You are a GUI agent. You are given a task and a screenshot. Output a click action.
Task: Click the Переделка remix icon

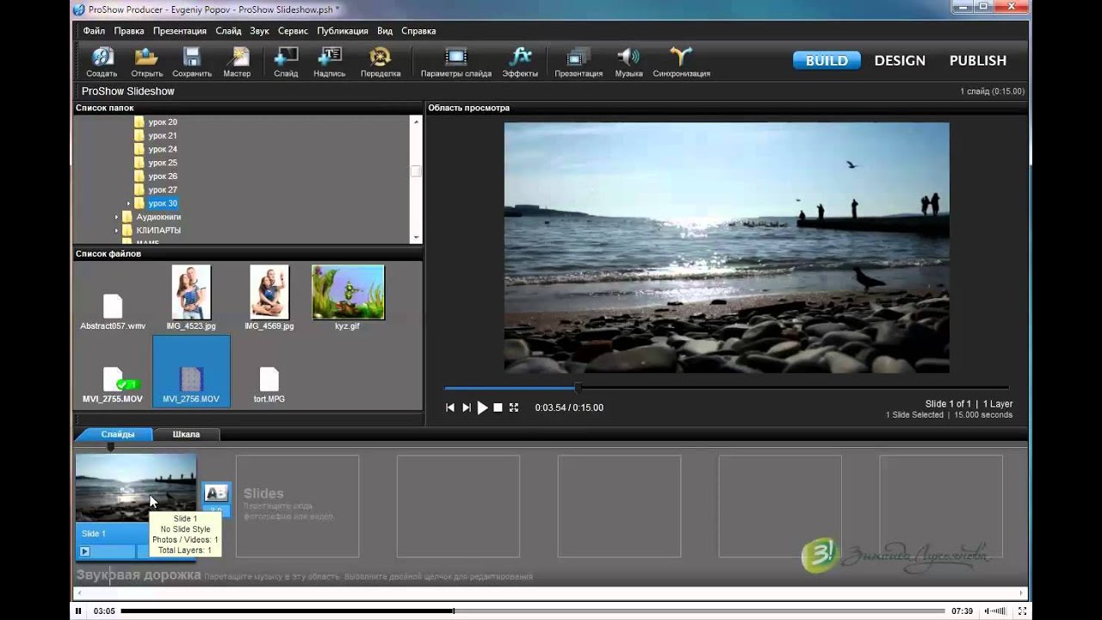[x=381, y=62]
